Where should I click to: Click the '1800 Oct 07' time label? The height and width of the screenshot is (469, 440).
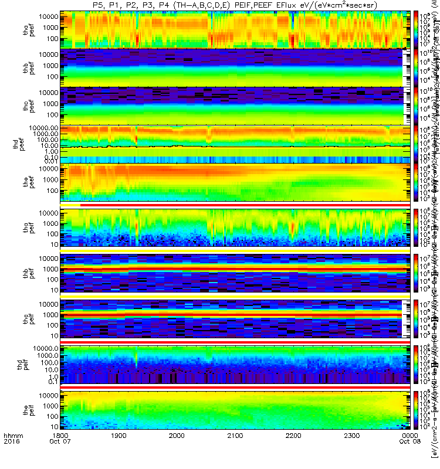click(60, 439)
